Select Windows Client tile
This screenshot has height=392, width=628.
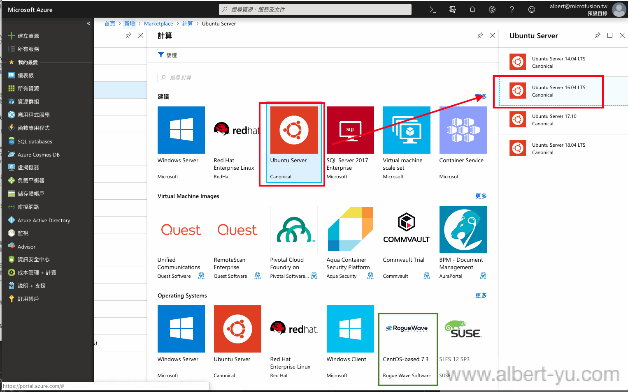click(350, 342)
